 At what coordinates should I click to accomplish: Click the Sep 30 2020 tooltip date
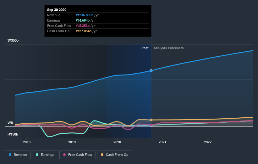57,10
